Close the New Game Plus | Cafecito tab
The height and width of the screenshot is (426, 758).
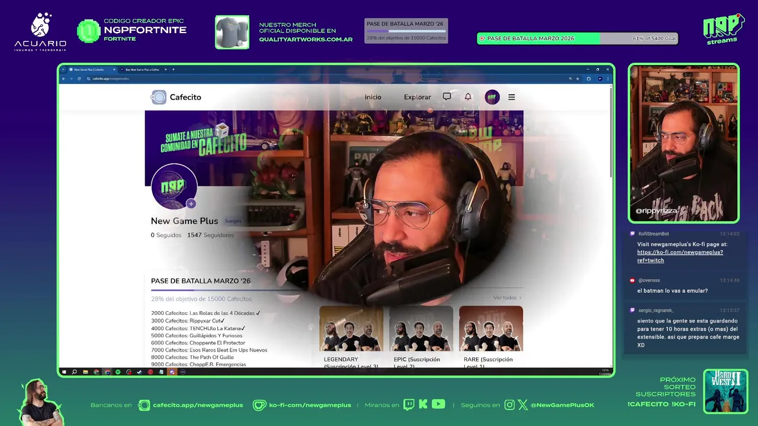(114, 69)
